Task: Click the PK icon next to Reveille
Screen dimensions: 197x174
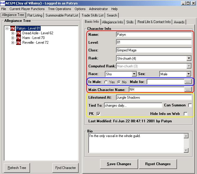Action: pyautogui.click(x=19, y=43)
